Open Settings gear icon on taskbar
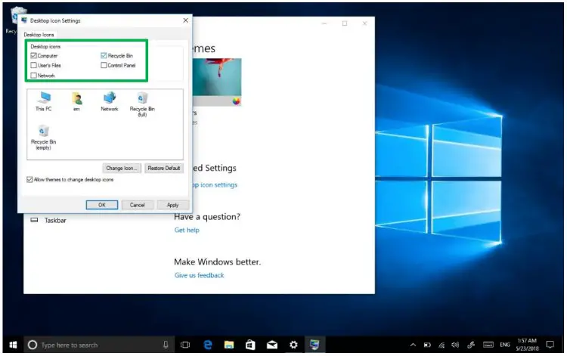The image size is (567, 356). (293, 345)
